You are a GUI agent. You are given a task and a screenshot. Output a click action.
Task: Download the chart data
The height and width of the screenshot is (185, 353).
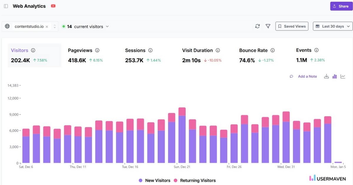(x=327, y=76)
